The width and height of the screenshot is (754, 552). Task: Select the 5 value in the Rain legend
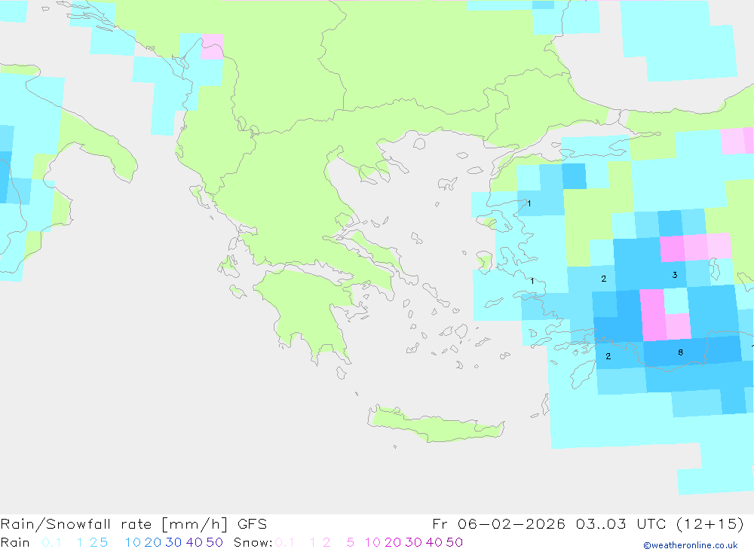(x=103, y=542)
